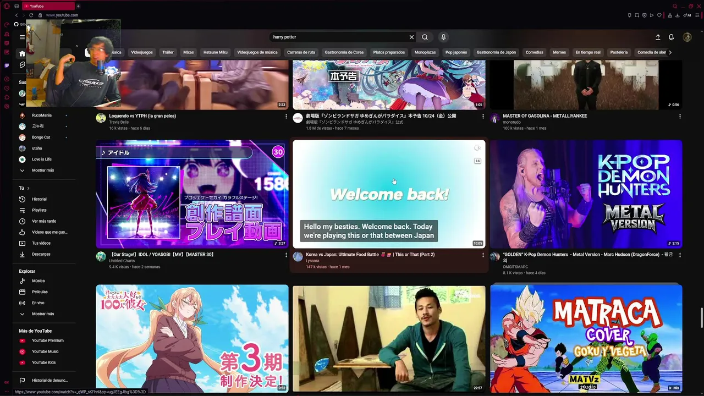Open options menu for GOLDEN K-Pop video
This screenshot has width=704, height=396.
click(x=680, y=255)
